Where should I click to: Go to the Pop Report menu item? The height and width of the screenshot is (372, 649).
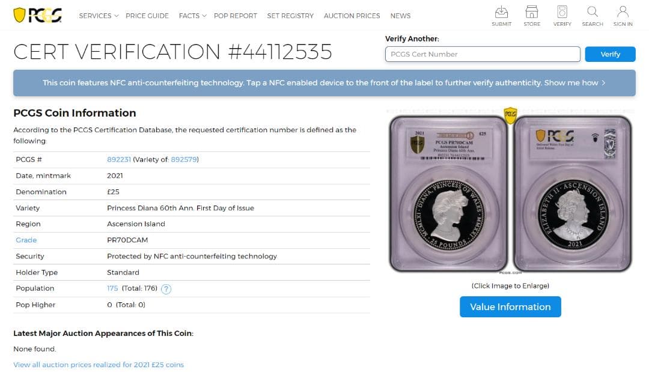pyautogui.click(x=235, y=16)
